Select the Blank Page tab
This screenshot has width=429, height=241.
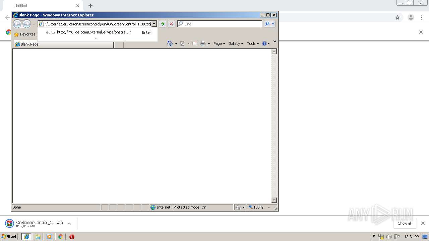(x=64, y=44)
